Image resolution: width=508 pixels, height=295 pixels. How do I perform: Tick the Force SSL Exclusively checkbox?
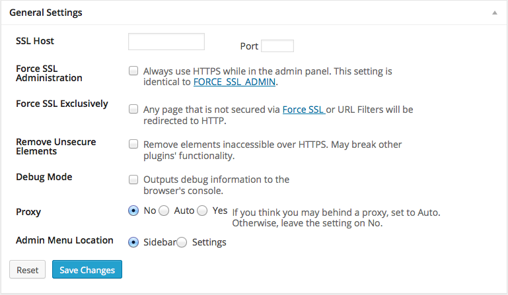133,109
